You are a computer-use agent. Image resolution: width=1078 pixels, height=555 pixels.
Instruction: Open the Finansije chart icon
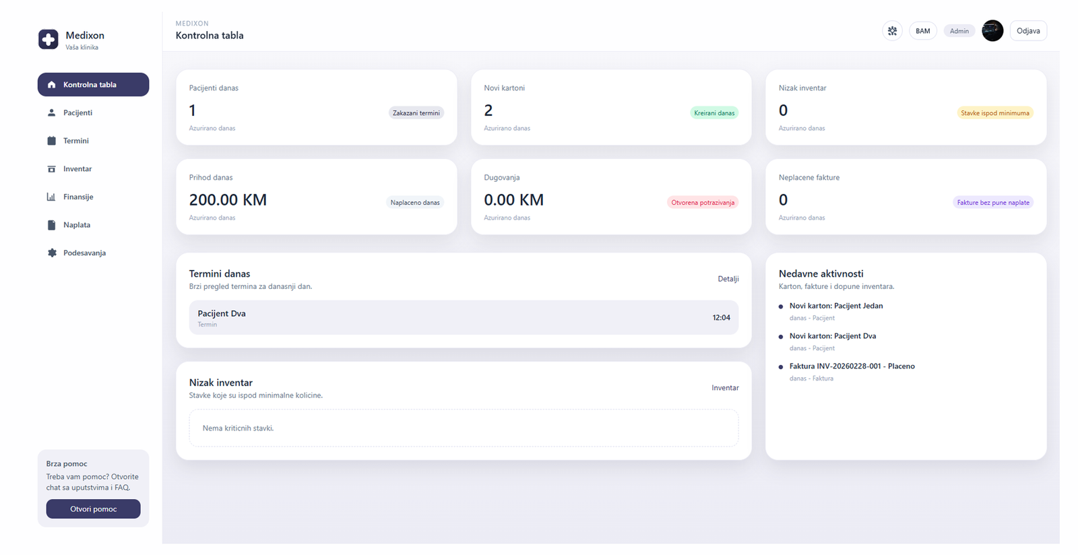(x=51, y=197)
